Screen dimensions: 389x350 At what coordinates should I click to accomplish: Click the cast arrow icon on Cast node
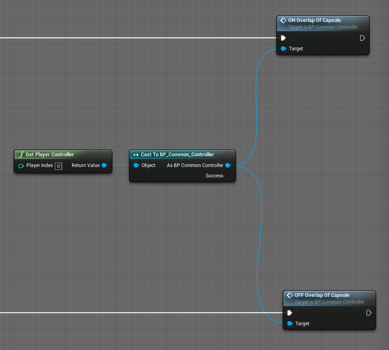(x=136, y=155)
